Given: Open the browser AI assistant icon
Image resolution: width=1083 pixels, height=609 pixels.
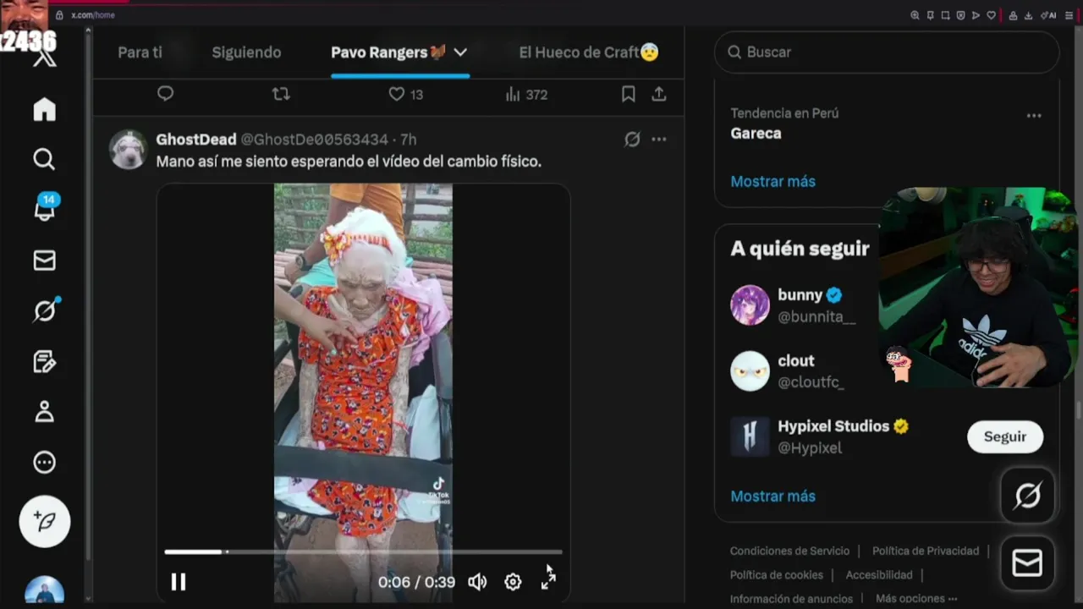Looking at the screenshot, I should pos(1049,15).
